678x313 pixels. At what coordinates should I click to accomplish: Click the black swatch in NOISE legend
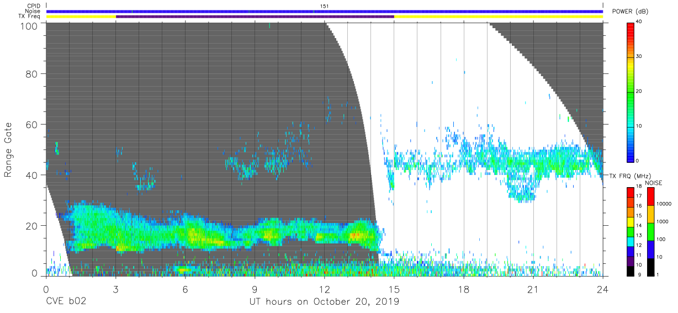tap(650, 267)
